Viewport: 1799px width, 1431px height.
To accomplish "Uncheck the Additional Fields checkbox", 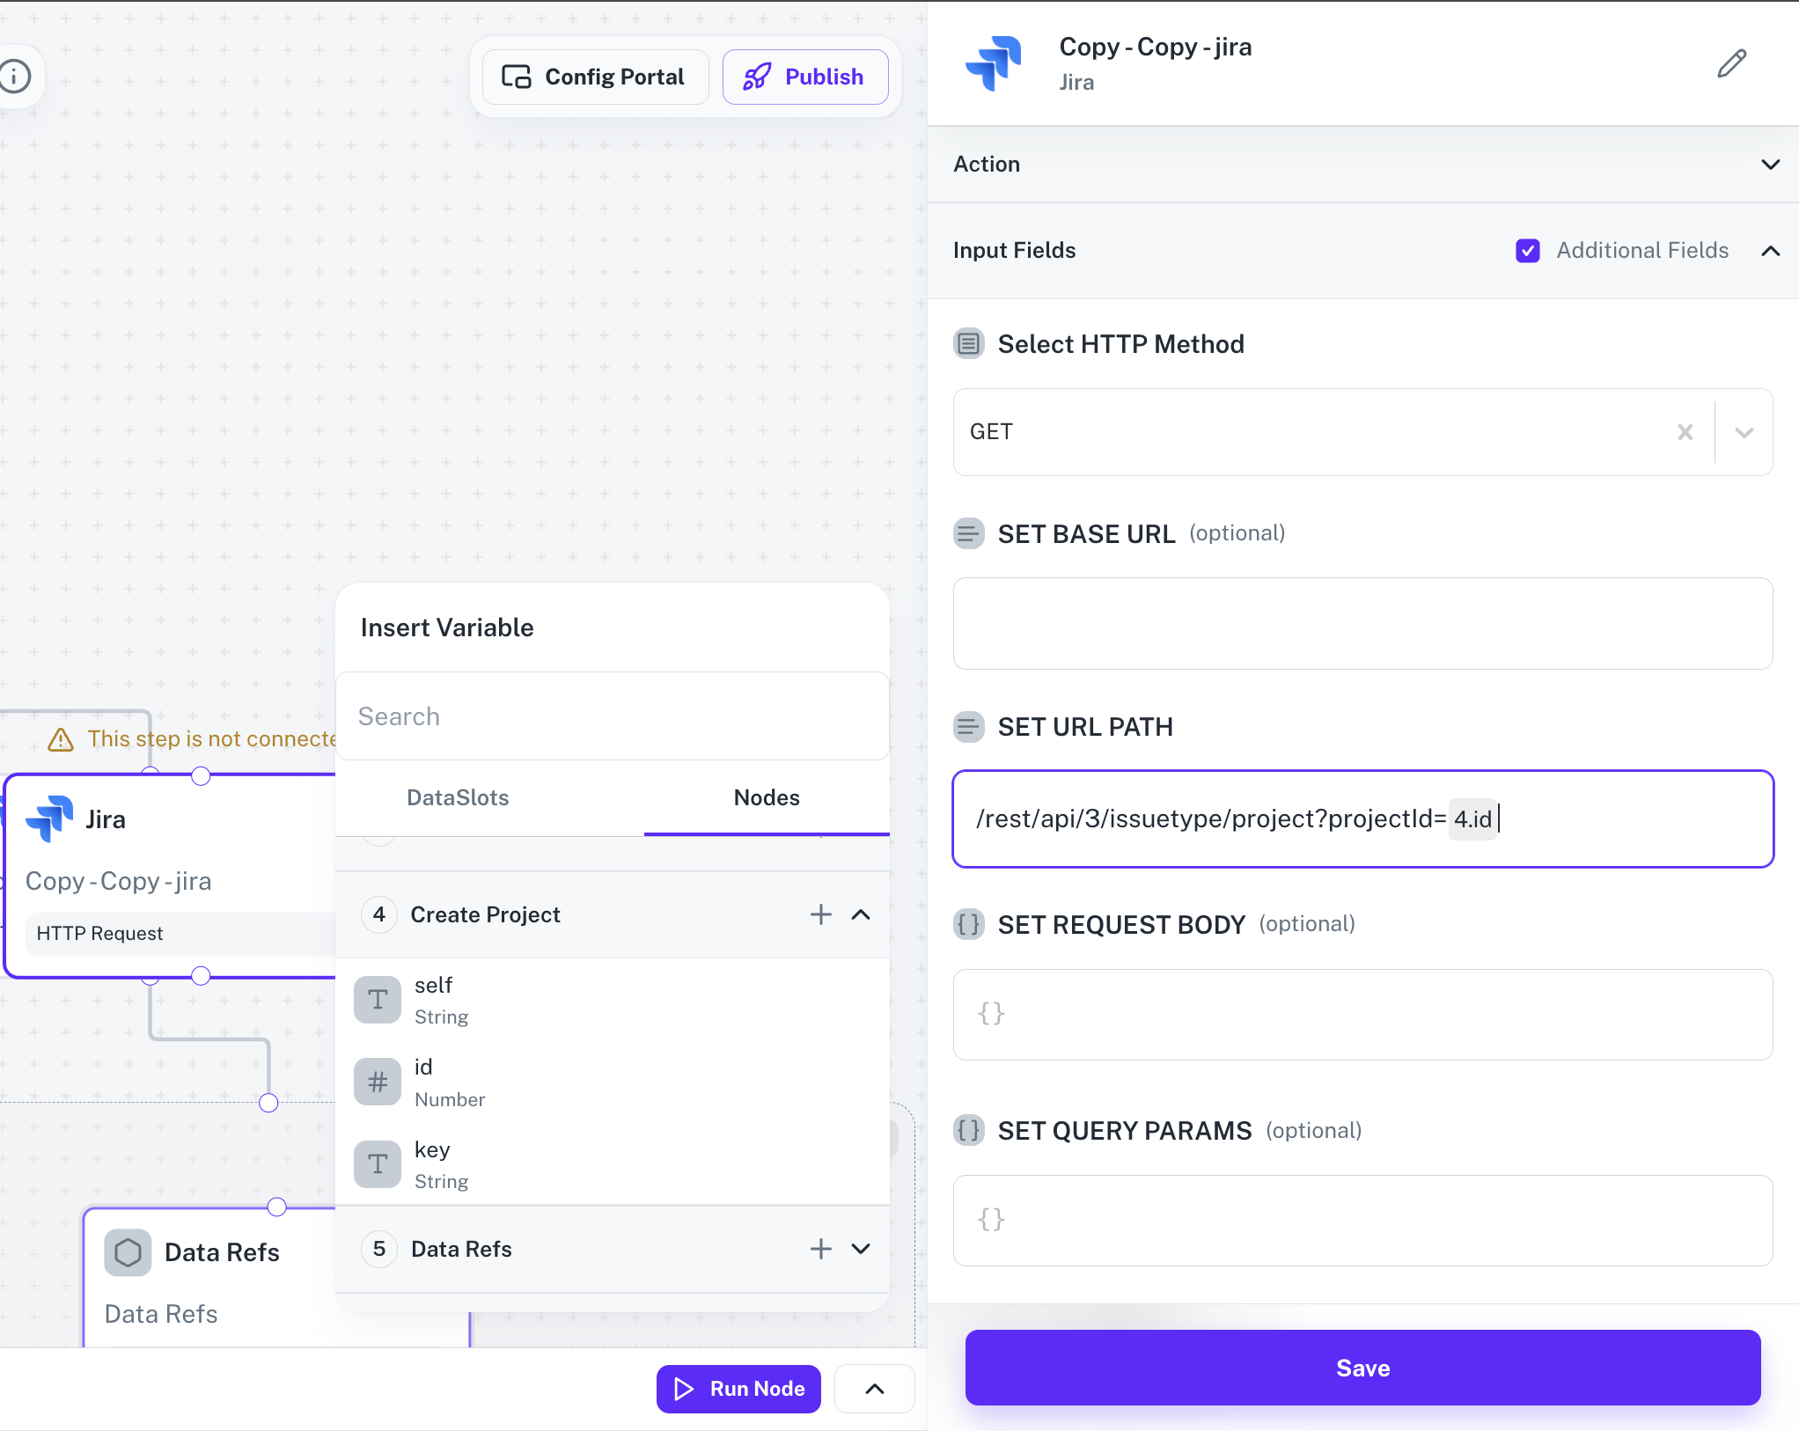I will (1528, 251).
